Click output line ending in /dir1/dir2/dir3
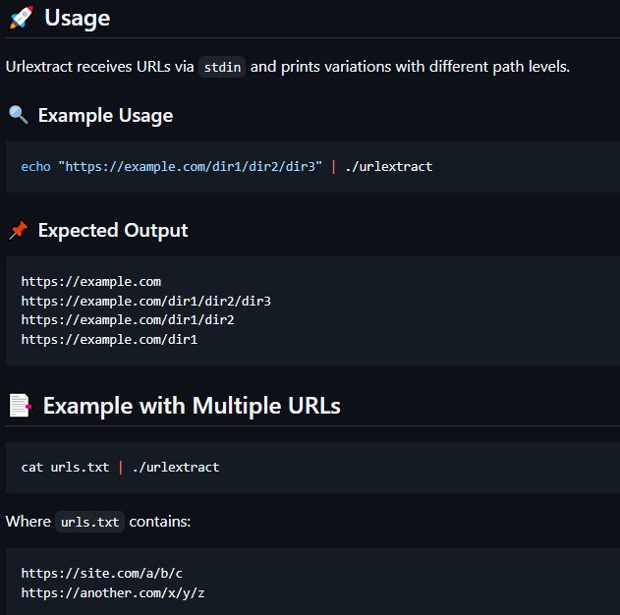 coord(146,302)
